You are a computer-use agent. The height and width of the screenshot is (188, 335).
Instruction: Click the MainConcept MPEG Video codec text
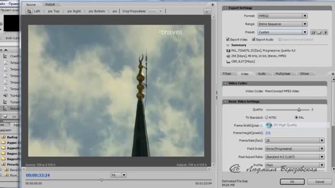pyautogui.click(x=282, y=91)
